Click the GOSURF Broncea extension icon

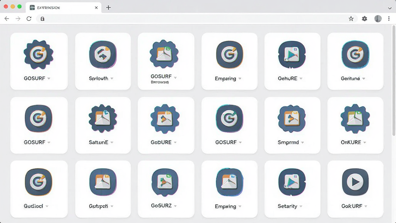tap(164, 54)
